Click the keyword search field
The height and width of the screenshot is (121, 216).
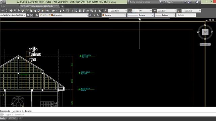coord(144,2)
